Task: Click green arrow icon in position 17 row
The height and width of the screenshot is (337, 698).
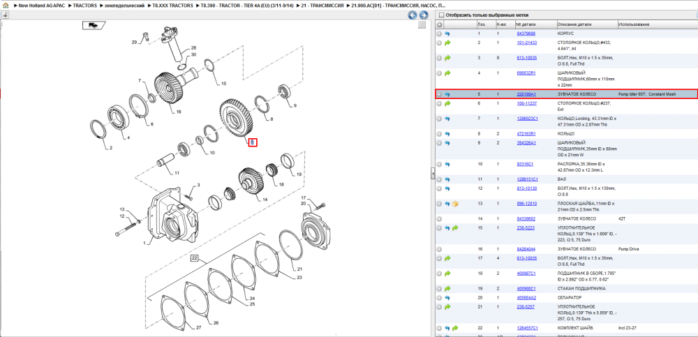Action: pyautogui.click(x=447, y=258)
